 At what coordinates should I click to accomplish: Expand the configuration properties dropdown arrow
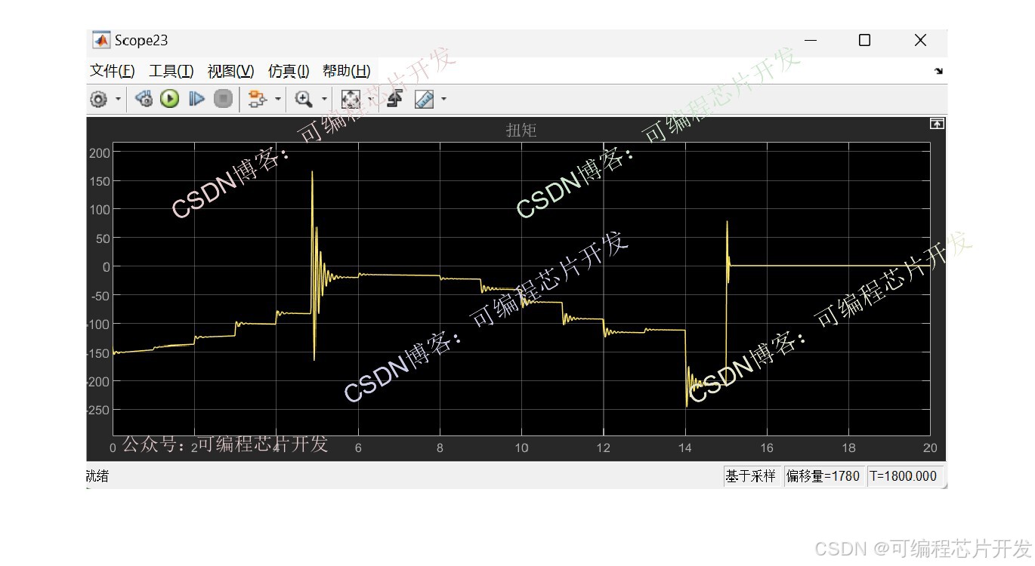coord(118,99)
